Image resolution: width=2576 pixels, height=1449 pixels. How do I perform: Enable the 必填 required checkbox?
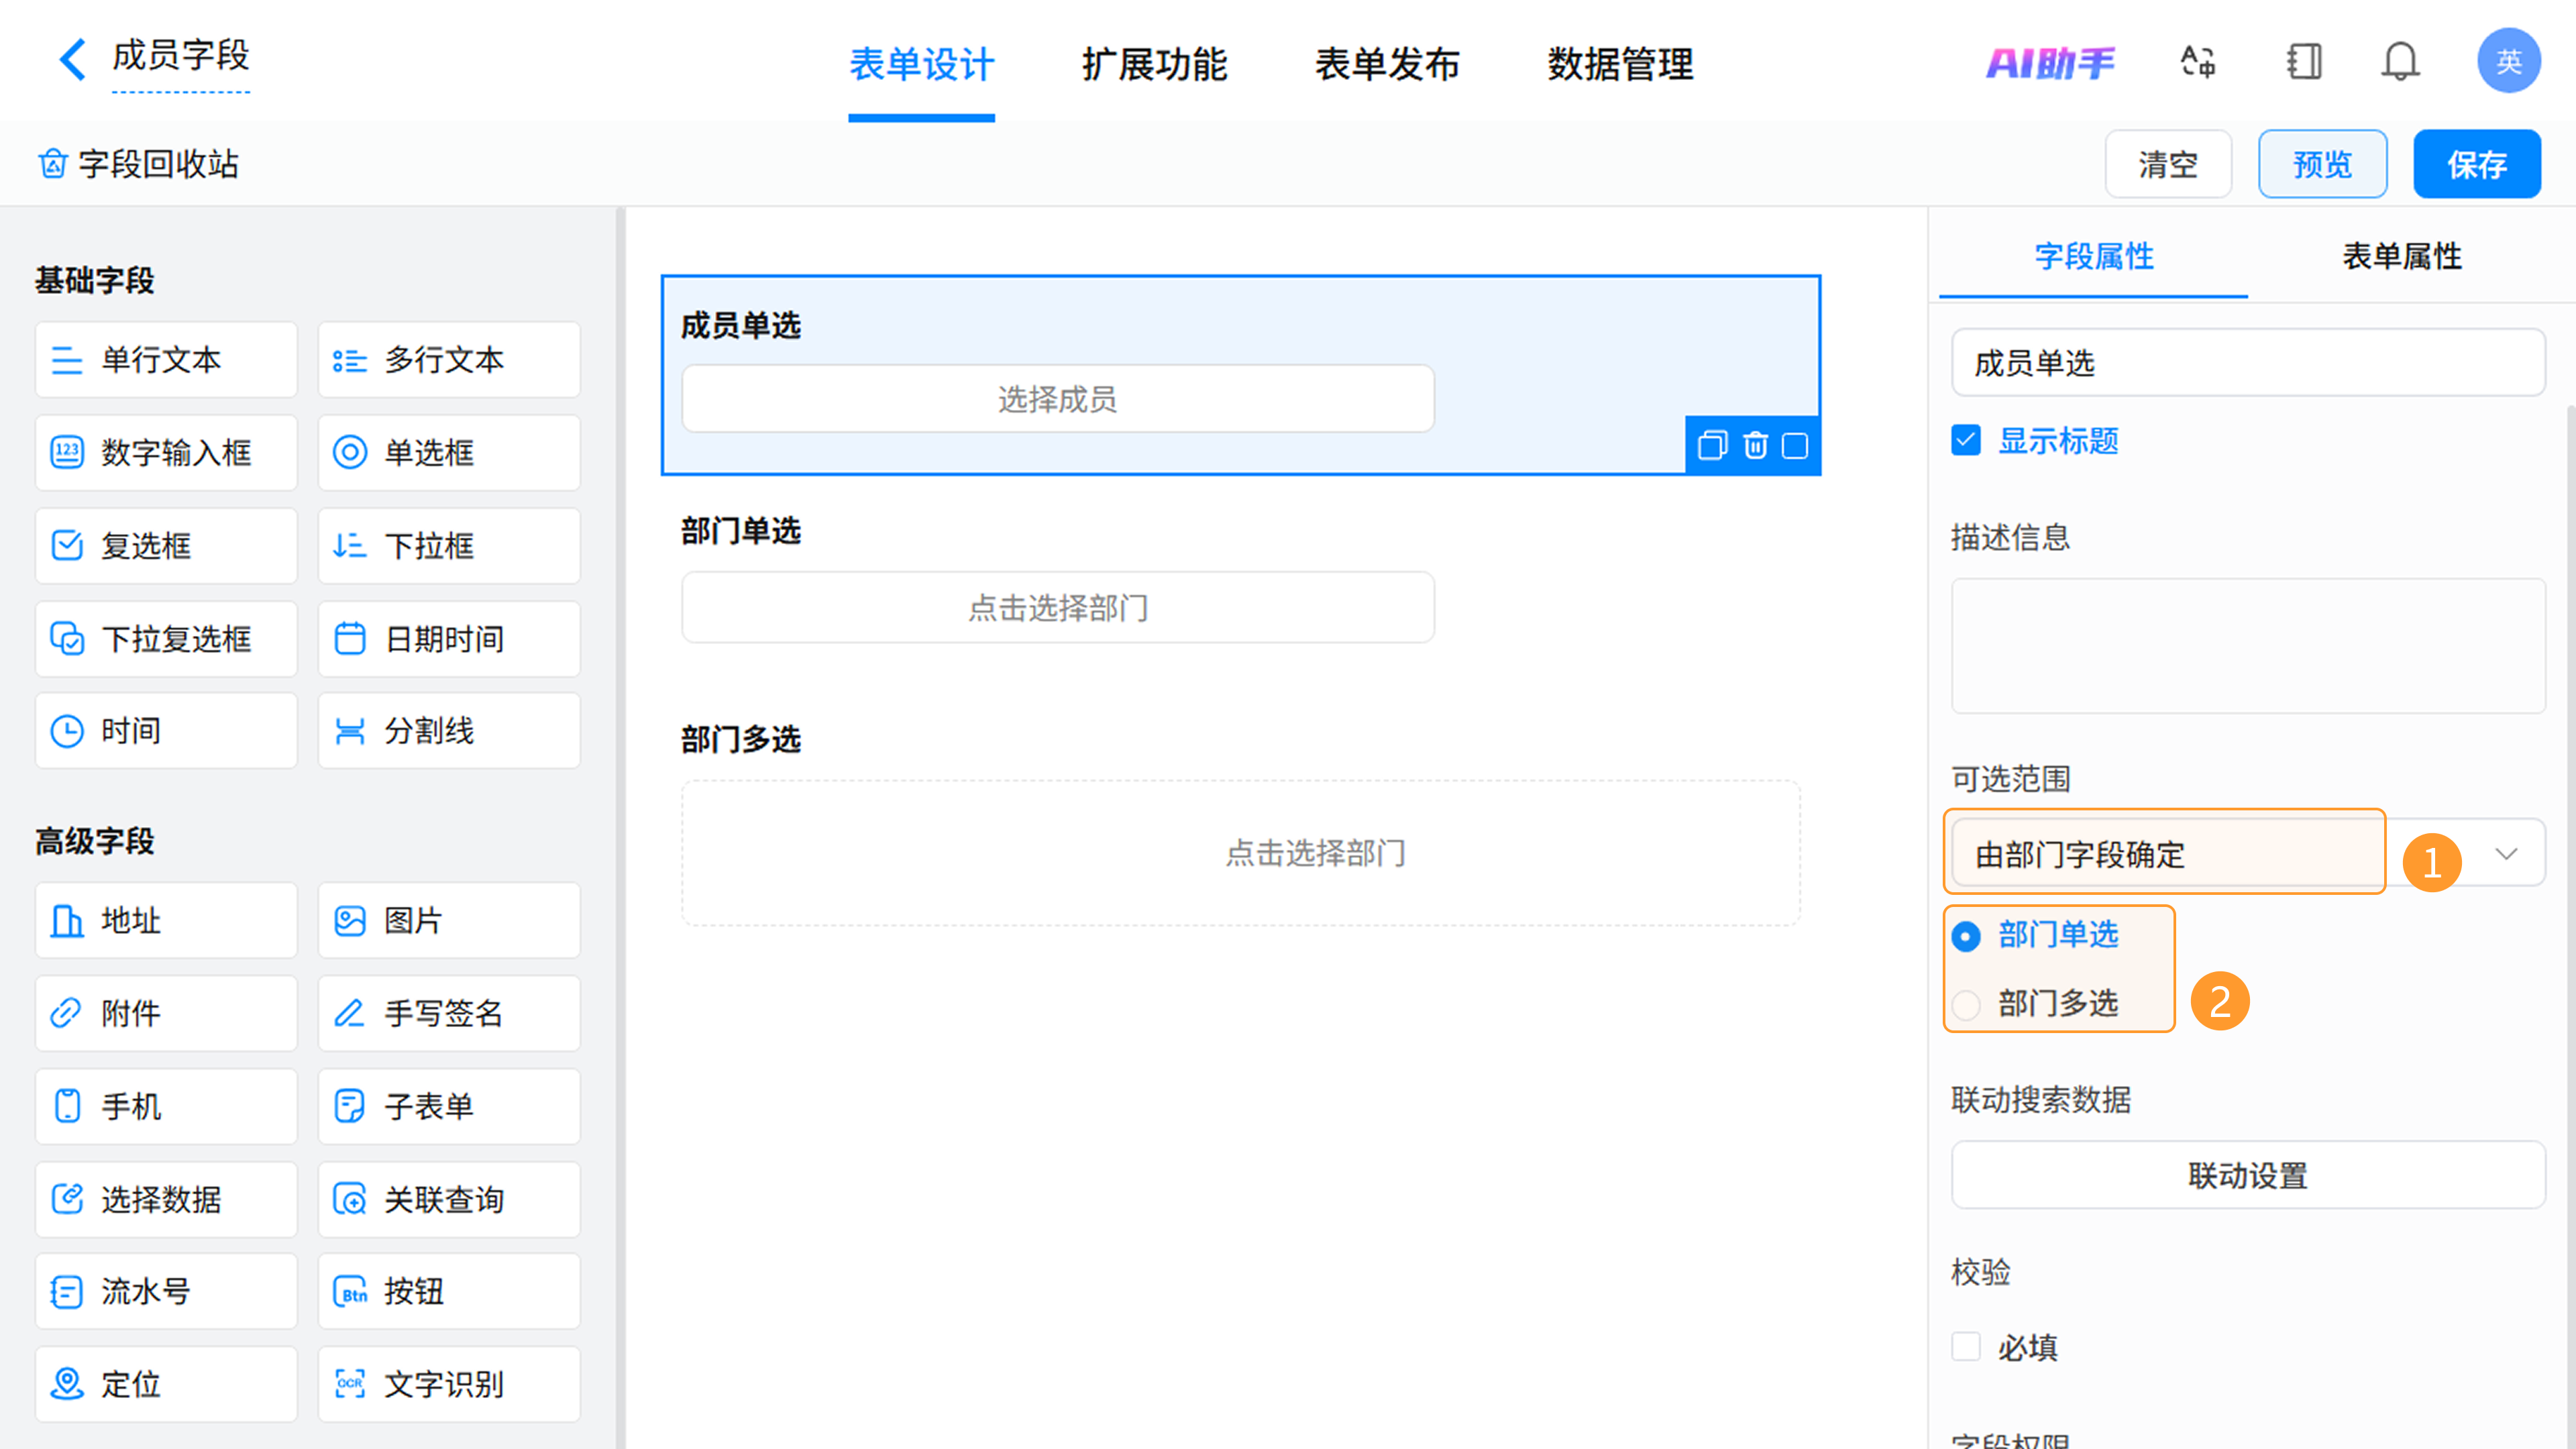point(1966,1346)
